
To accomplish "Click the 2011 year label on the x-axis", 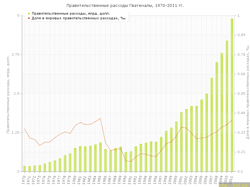I will (231, 180).
